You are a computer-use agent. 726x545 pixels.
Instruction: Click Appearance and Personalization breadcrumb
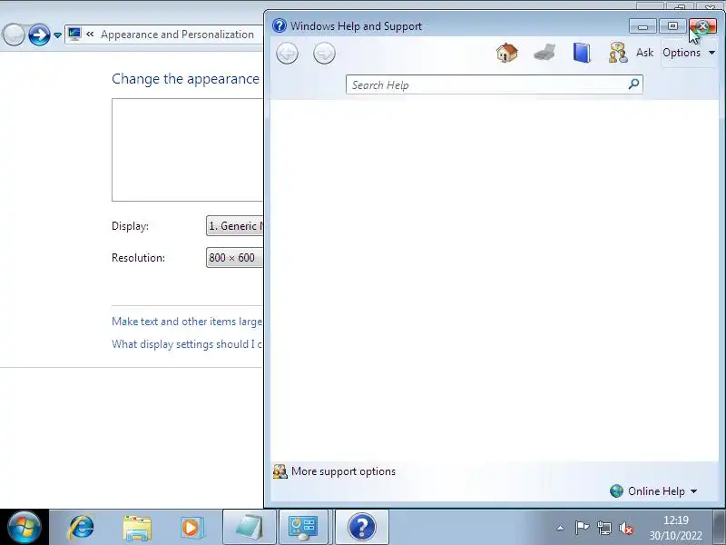pyautogui.click(x=177, y=35)
